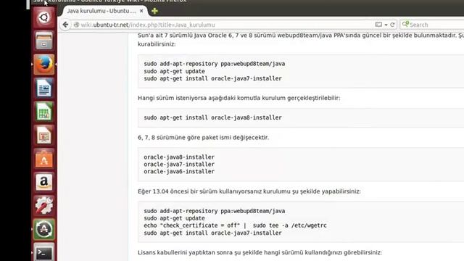Image resolution: width=464 pixels, height=261 pixels.
Task: Click the text 'oracle-java6-installer'
Action: (179, 171)
